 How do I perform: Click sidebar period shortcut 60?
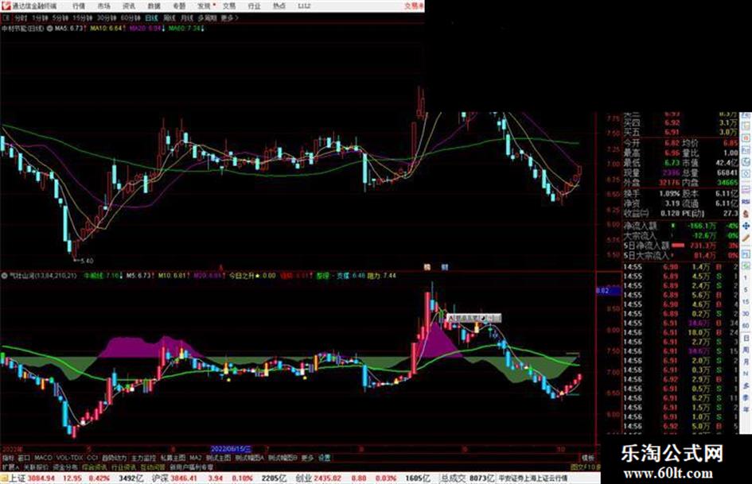(x=746, y=326)
